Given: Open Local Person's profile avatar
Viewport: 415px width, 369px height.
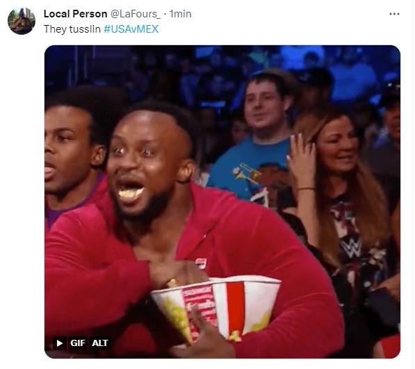Looking at the screenshot, I should tap(22, 21).
